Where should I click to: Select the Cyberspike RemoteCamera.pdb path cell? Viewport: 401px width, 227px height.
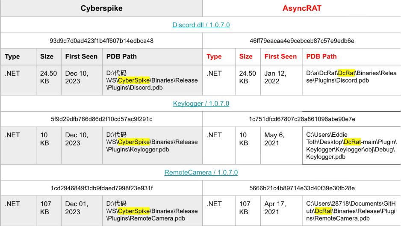pyautogui.click(x=152, y=211)
